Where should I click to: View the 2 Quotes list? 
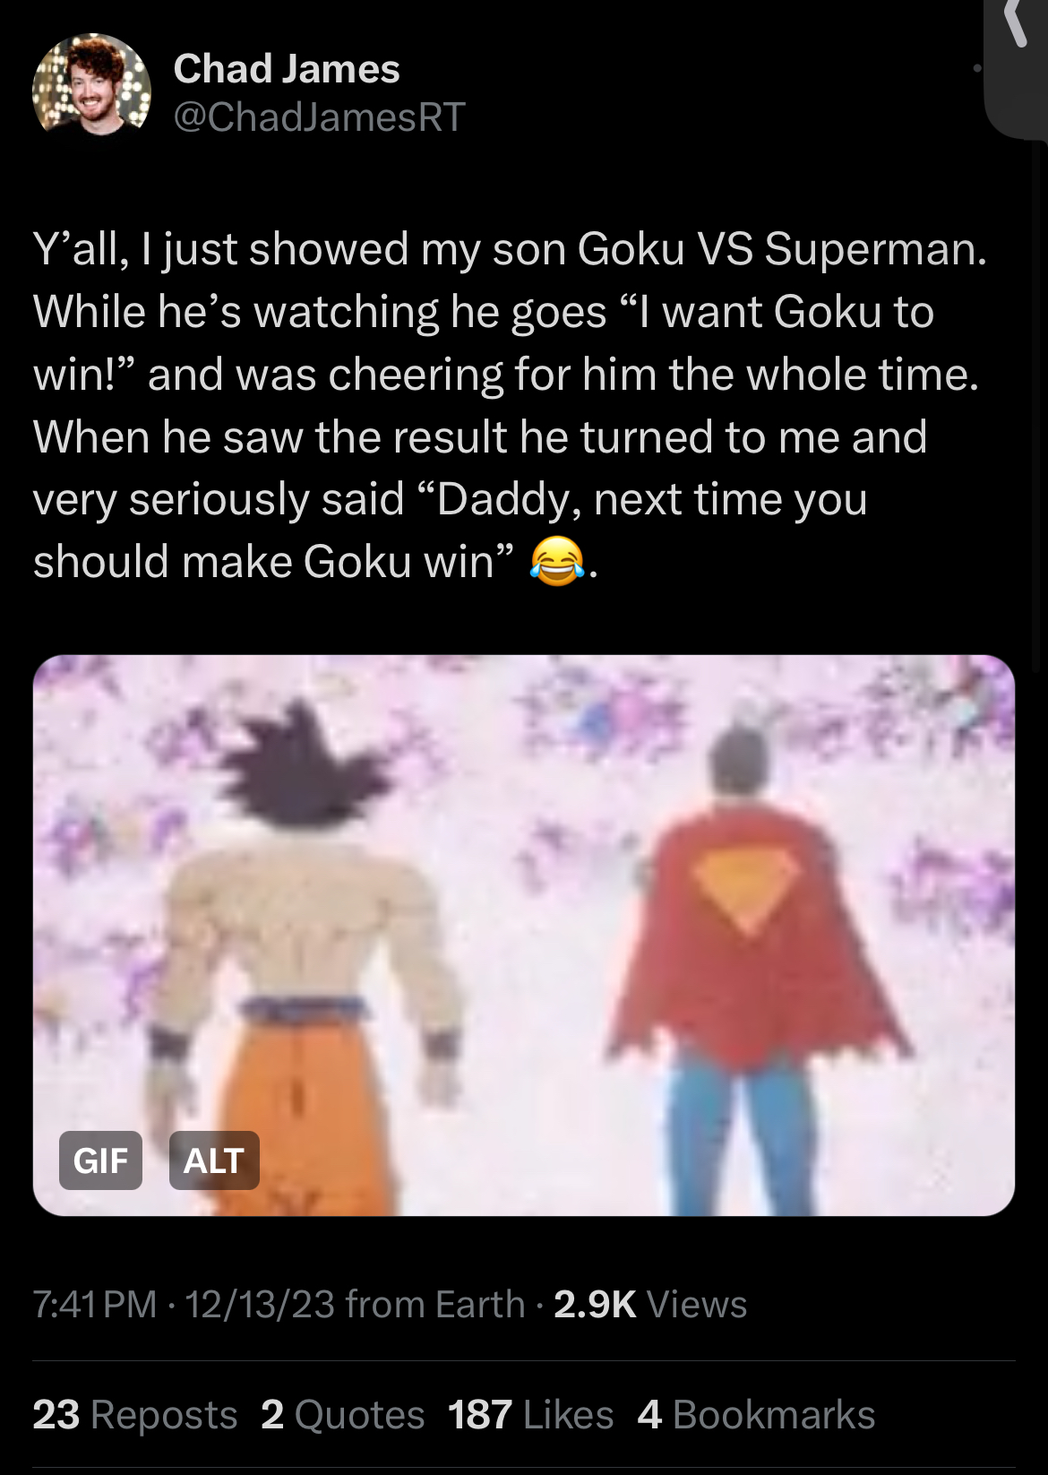click(x=343, y=1415)
